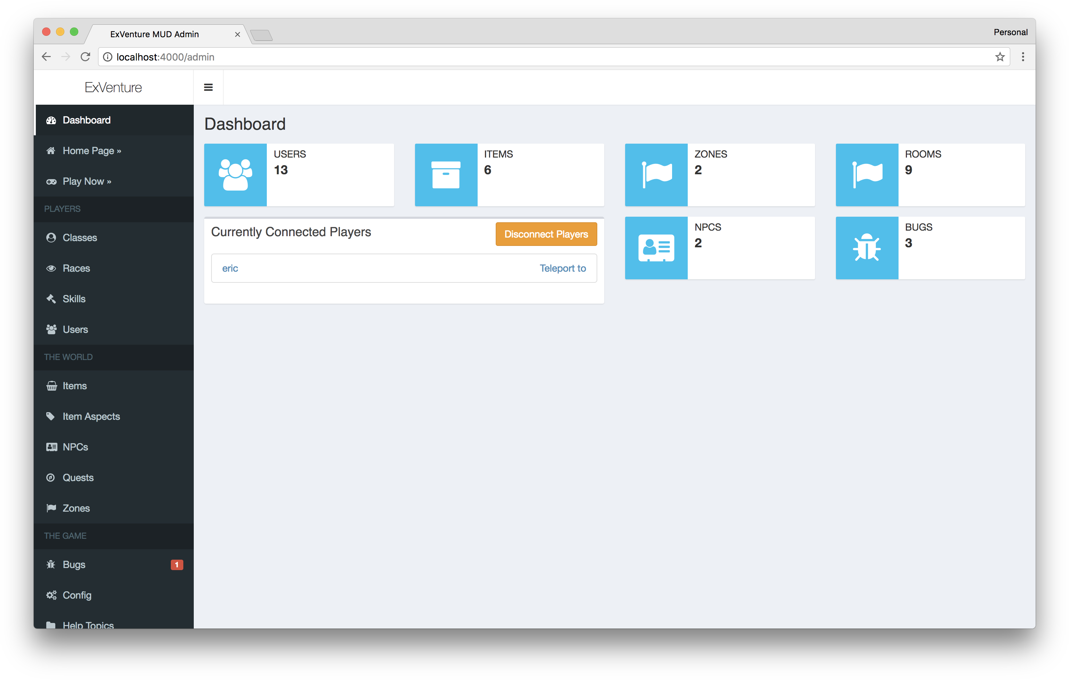
Task: Toggle the sidebar with the hamburger button
Action: 208,87
